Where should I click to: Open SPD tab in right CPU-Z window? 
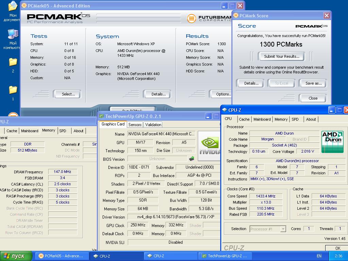point(295,119)
